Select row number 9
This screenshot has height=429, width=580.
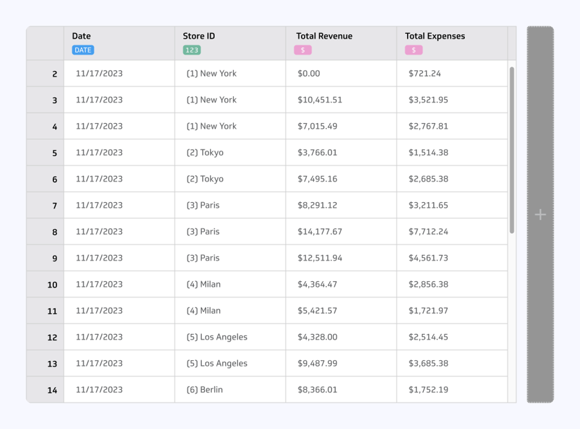click(x=45, y=258)
